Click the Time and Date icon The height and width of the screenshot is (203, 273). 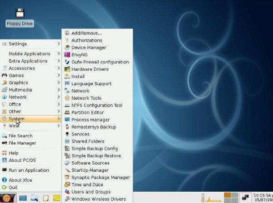67,184
